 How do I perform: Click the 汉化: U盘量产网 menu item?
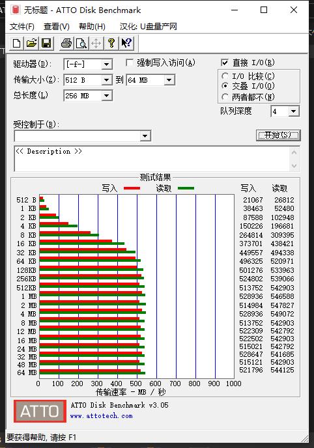point(149,27)
